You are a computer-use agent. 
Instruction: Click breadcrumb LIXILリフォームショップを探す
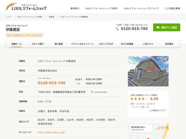(30, 17)
